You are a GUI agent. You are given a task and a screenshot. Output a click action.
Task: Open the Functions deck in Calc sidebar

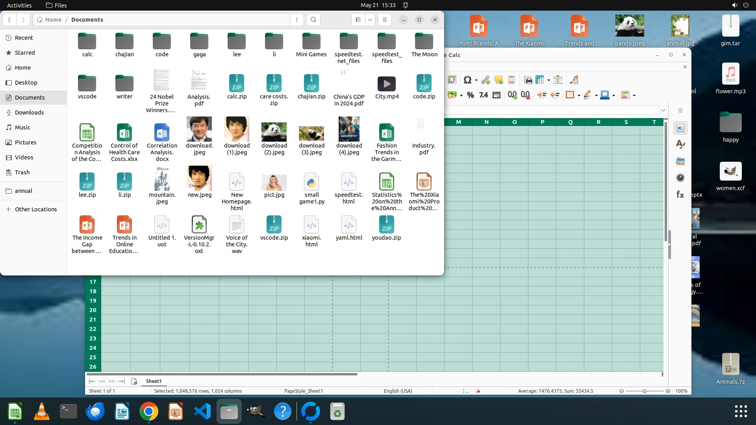680,194
